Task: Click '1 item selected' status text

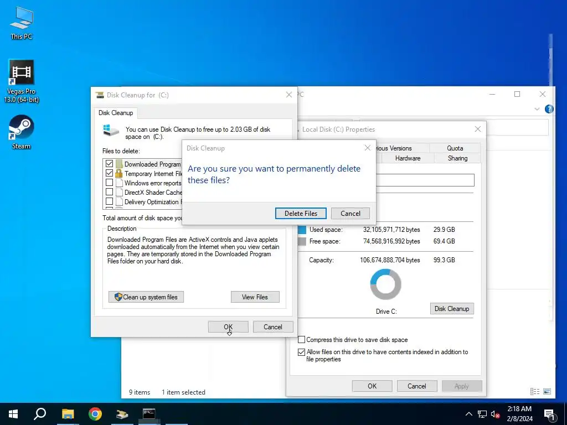Action: tap(183, 392)
